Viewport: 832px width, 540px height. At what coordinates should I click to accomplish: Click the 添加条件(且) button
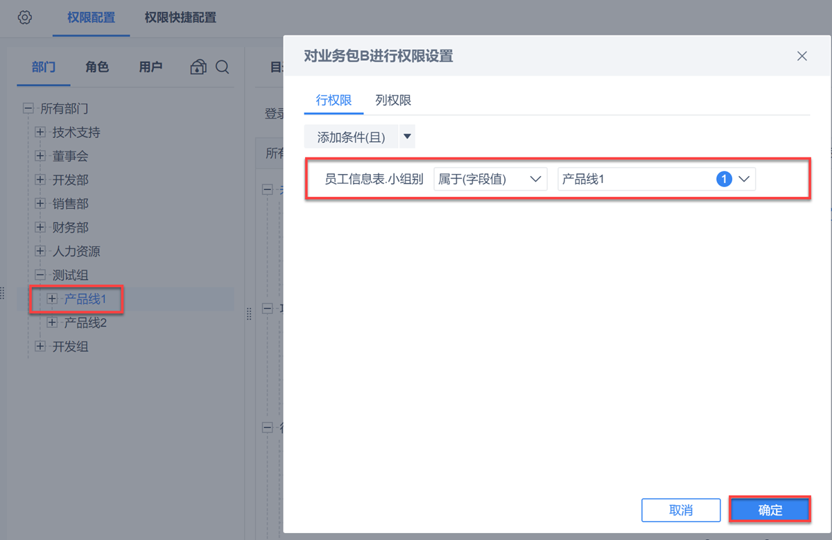351,137
